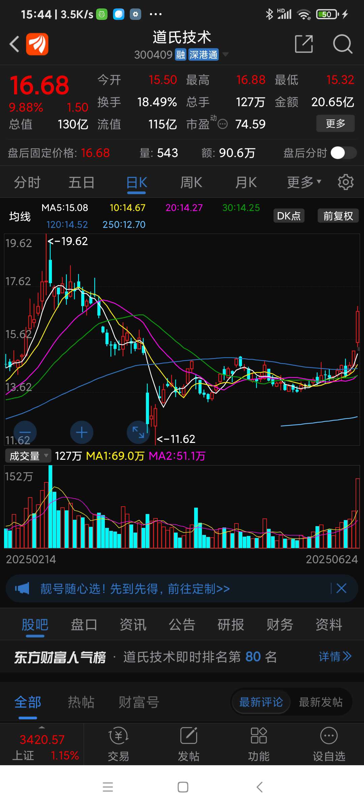Image resolution: width=364 pixels, height=809 pixels.
Task: Open the 研报 tab
Action: point(231,625)
